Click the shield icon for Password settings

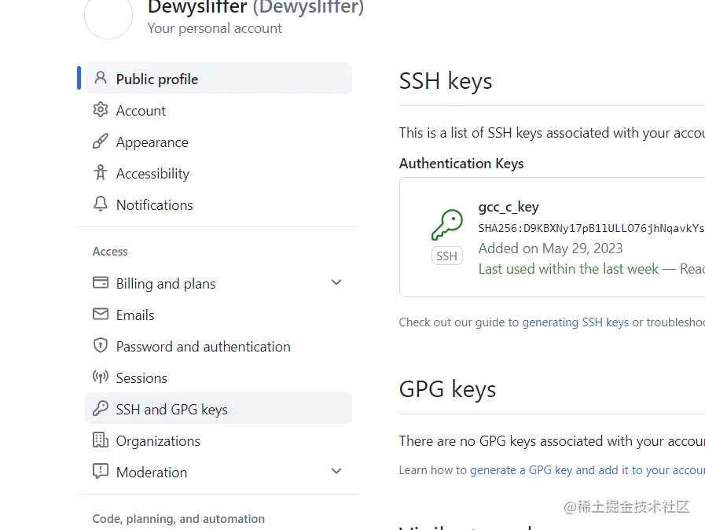[x=100, y=346]
